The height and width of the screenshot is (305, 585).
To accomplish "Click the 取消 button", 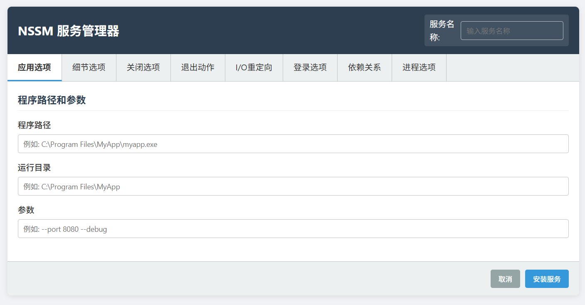I will tap(505, 279).
